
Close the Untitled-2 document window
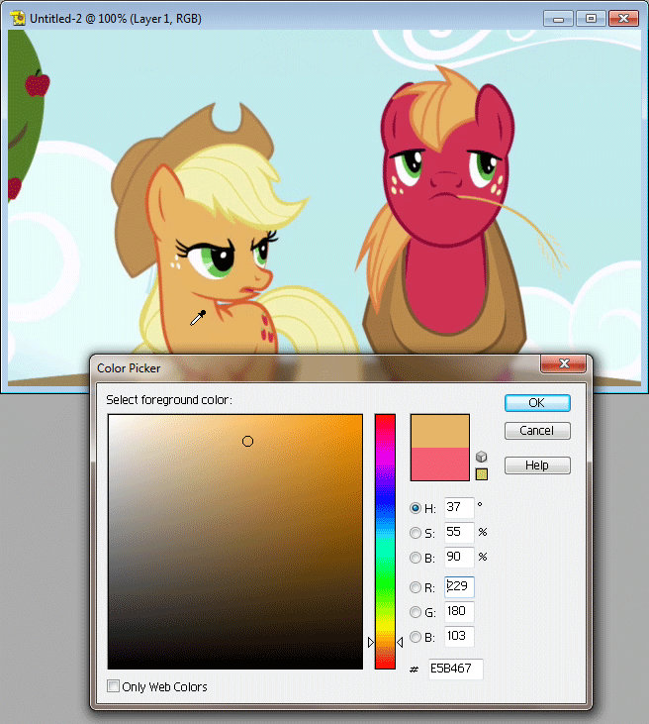coord(623,19)
